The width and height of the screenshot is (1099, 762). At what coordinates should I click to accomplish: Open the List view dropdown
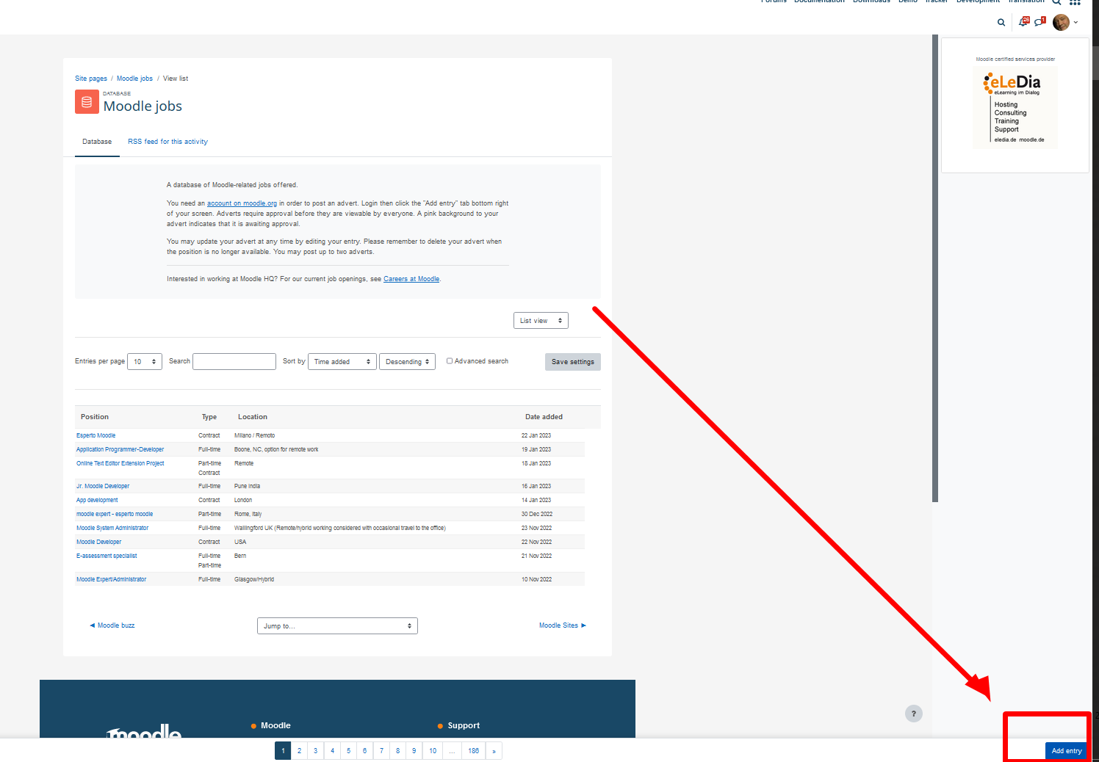[541, 321]
